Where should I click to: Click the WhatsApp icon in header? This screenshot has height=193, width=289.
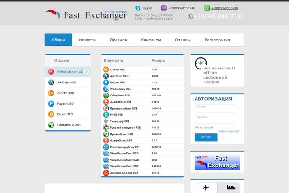pyautogui.click(x=207, y=8)
